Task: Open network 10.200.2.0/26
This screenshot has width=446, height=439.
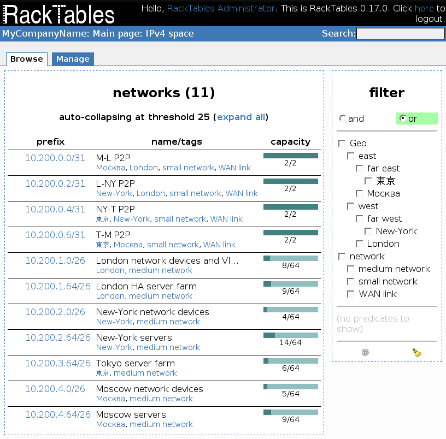Action: [x=55, y=312]
